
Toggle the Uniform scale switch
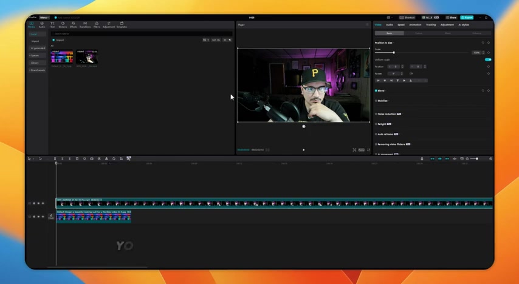click(x=488, y=59)
